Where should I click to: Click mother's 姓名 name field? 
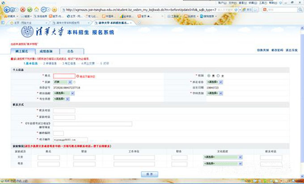click(49, 164)
